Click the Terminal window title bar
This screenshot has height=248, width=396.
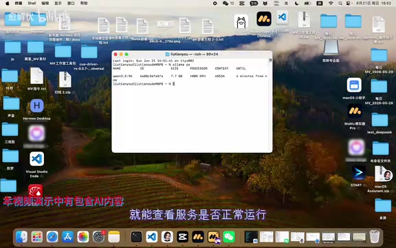click(x=192, y=54)
